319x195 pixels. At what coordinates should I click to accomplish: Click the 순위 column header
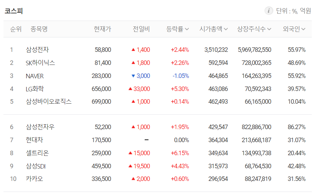(x=16, y=29)
